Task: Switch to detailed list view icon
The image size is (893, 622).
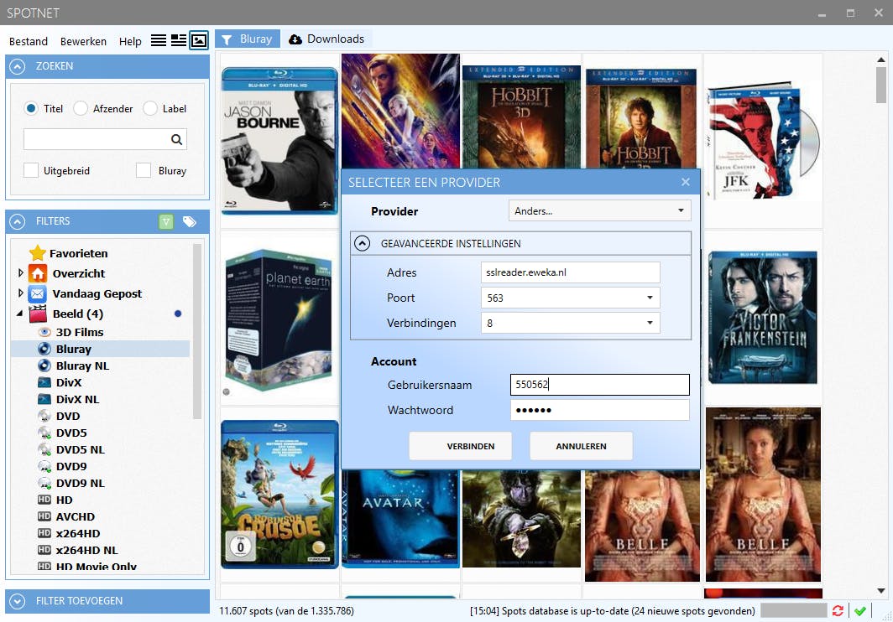Action: coord(179,40)
